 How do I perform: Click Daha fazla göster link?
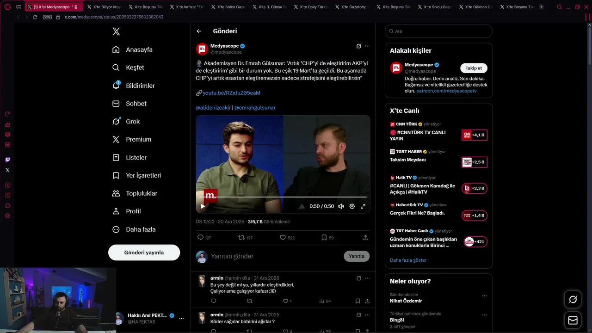[408, 260]
